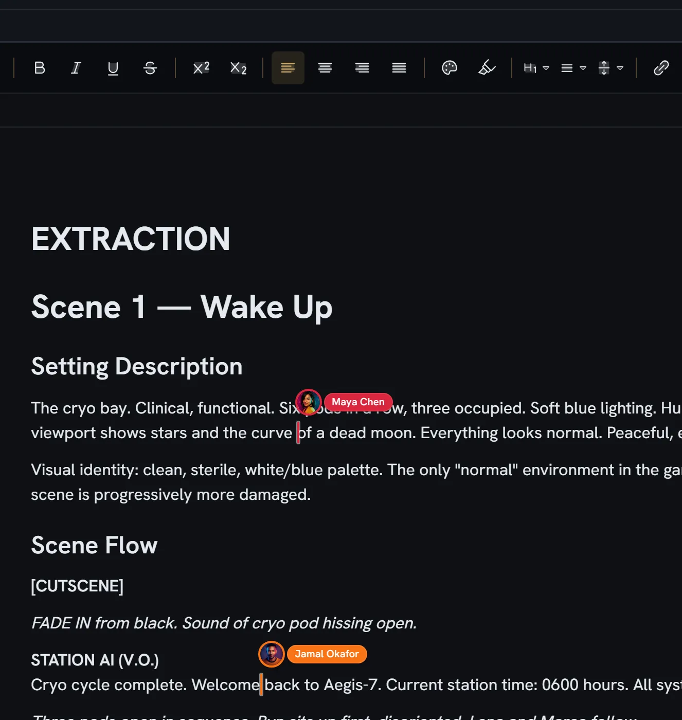The height and width of the screenshot is (720, 682).
Task: Click the Jamal Okafor name tag
Action: tap(327, 654)
